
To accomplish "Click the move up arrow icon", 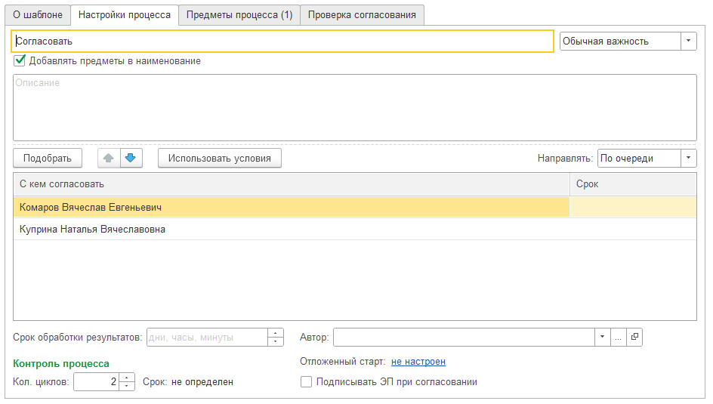I will [109, 158].
